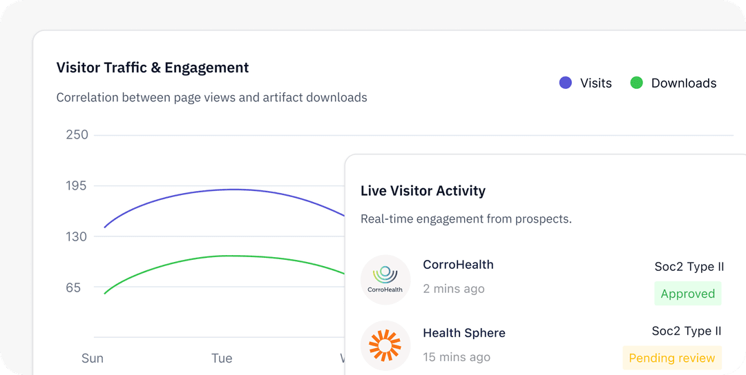This screenshot has height=375, width=746.
Task: Click the Pending review status badge
Action: click(x=671, y=358)
